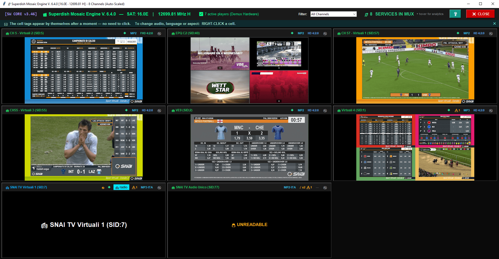The image size is (499, 259).
Task: Click the audio note x2 icon on SNAI TV Audio Unico
Action: (x=302, y=187)
